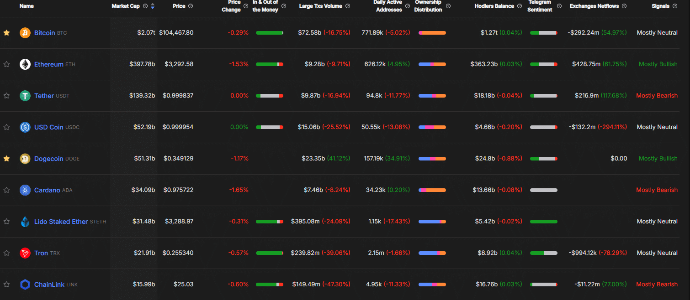Click the Ethereum coin logo icon
Viewport: 690px width, 300px height.
click(x=25, y=64)
